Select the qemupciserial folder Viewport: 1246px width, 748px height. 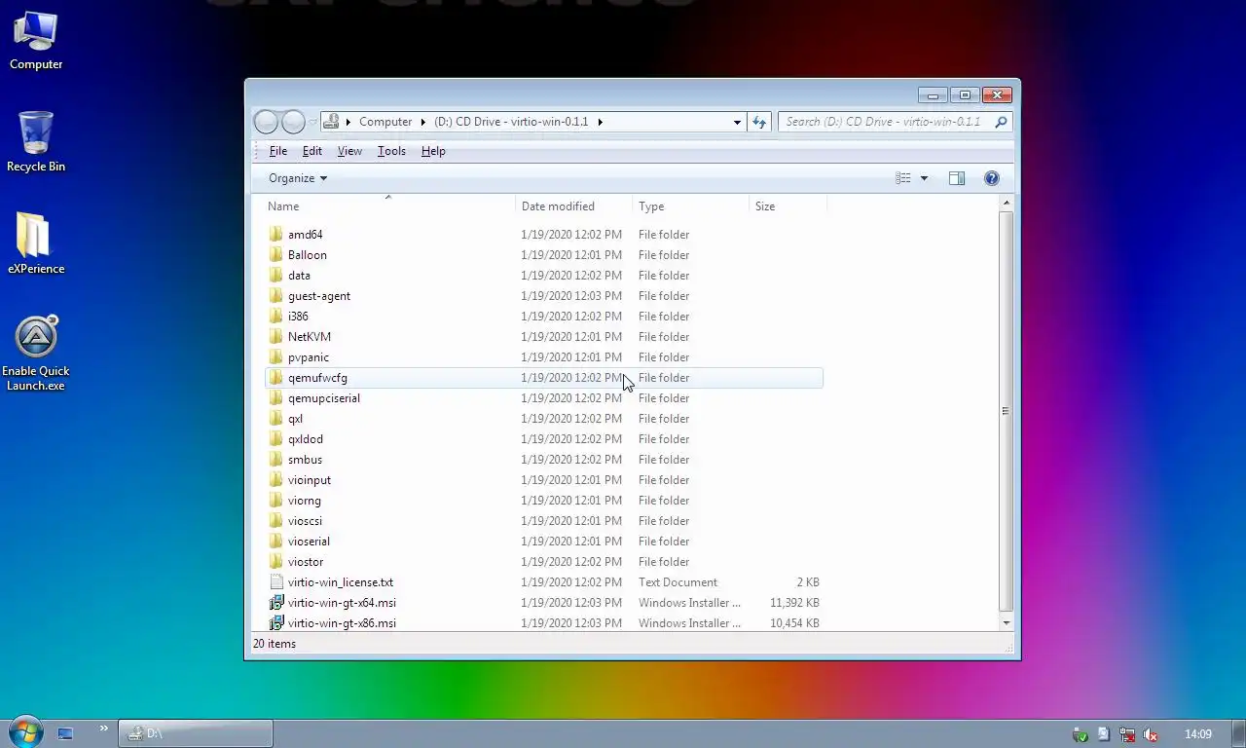pos(323,398)
